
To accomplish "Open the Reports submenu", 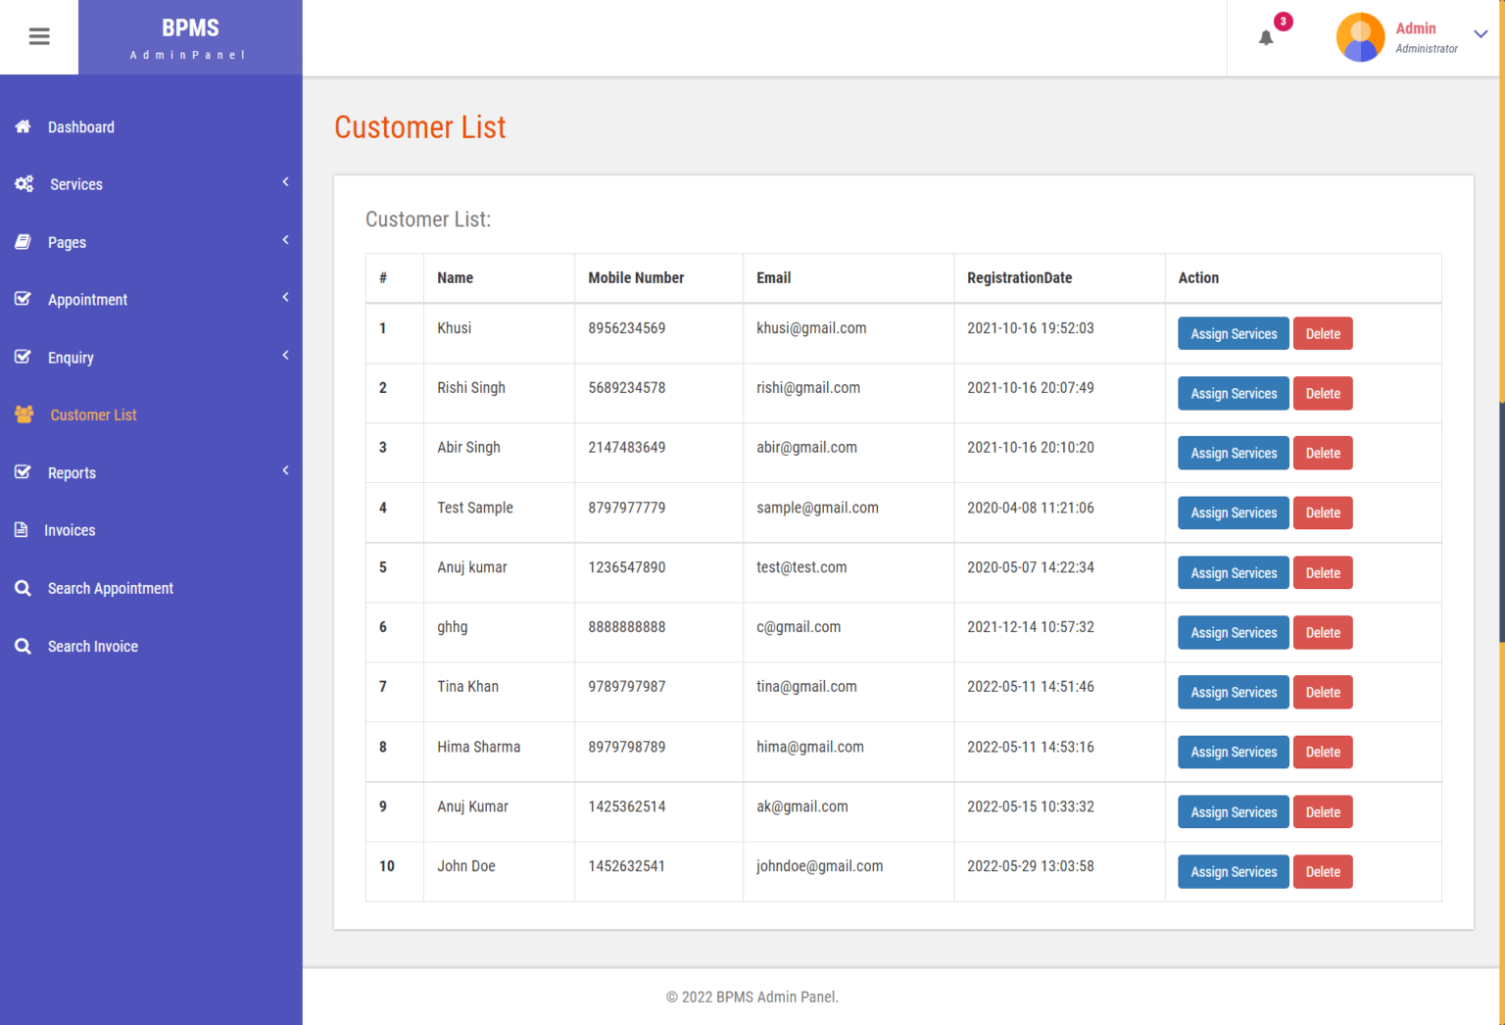I will click(x=72, y=472).
